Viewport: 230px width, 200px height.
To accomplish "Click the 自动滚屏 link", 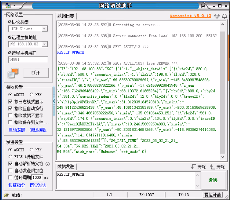I will (17, 130).
